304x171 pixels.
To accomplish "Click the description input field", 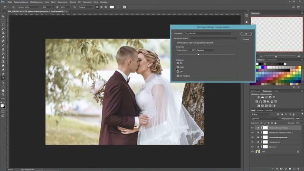I will (207, 34).
